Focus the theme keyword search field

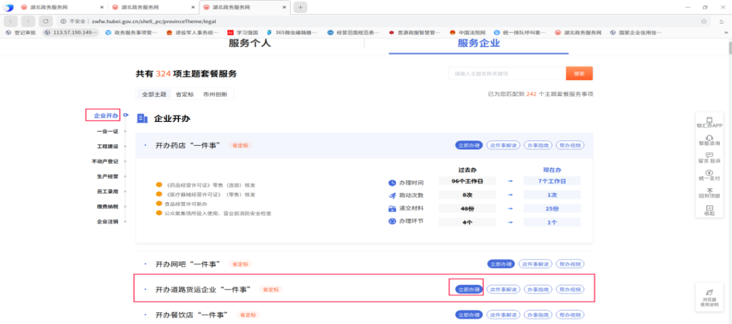[508, 74]
